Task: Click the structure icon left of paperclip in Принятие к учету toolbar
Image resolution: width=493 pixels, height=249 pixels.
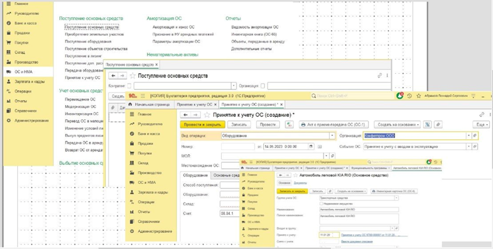Action: click(x=427, y=124)
